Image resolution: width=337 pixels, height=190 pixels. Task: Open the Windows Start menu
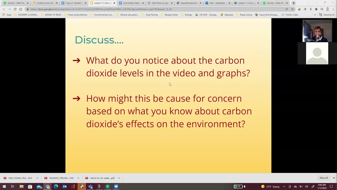coord(4,187)
